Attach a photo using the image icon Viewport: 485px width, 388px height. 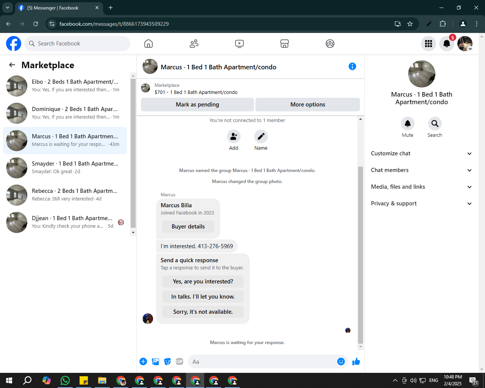(155, 361)
